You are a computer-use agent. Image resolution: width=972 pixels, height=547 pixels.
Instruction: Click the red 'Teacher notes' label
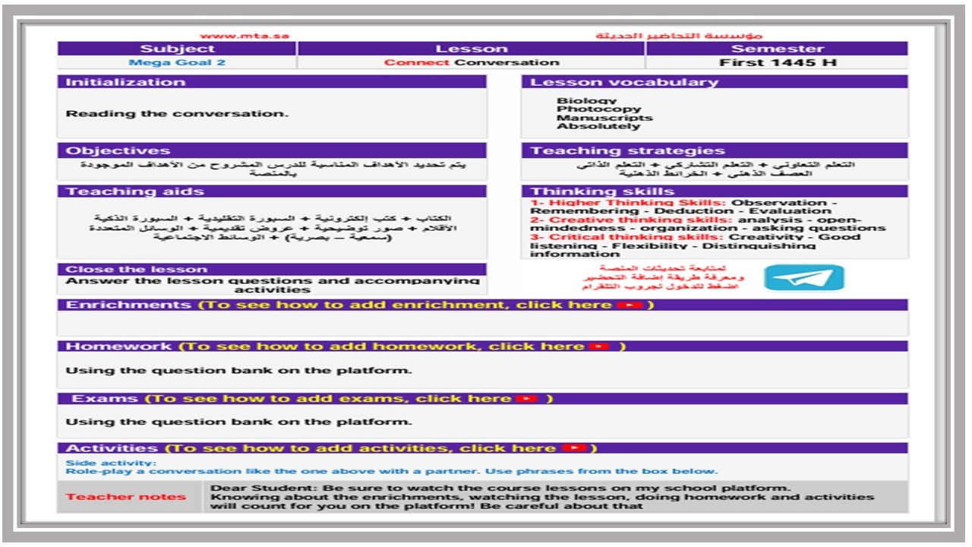pyautogui.click(x=125, y=497)
